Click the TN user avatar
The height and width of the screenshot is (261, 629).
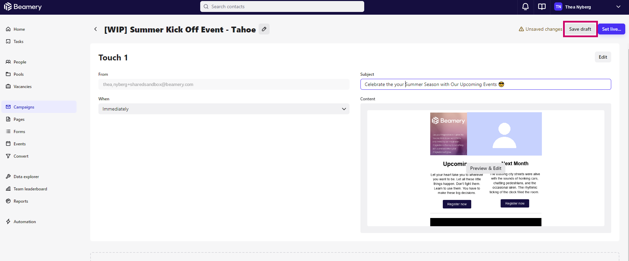(558, 6)
